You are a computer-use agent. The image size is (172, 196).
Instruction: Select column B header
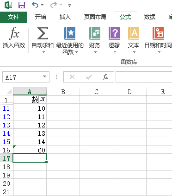click(63, 92)
